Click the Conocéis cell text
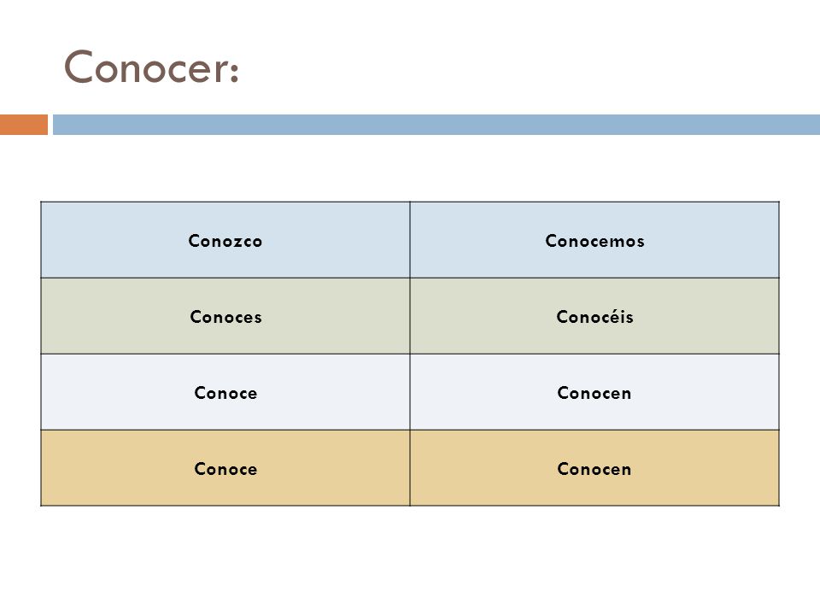820x615 pixels. 594,316
